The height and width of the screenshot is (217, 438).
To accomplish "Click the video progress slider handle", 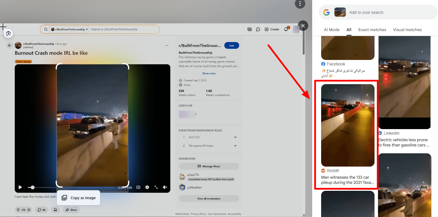I will (x=33, y=187).
